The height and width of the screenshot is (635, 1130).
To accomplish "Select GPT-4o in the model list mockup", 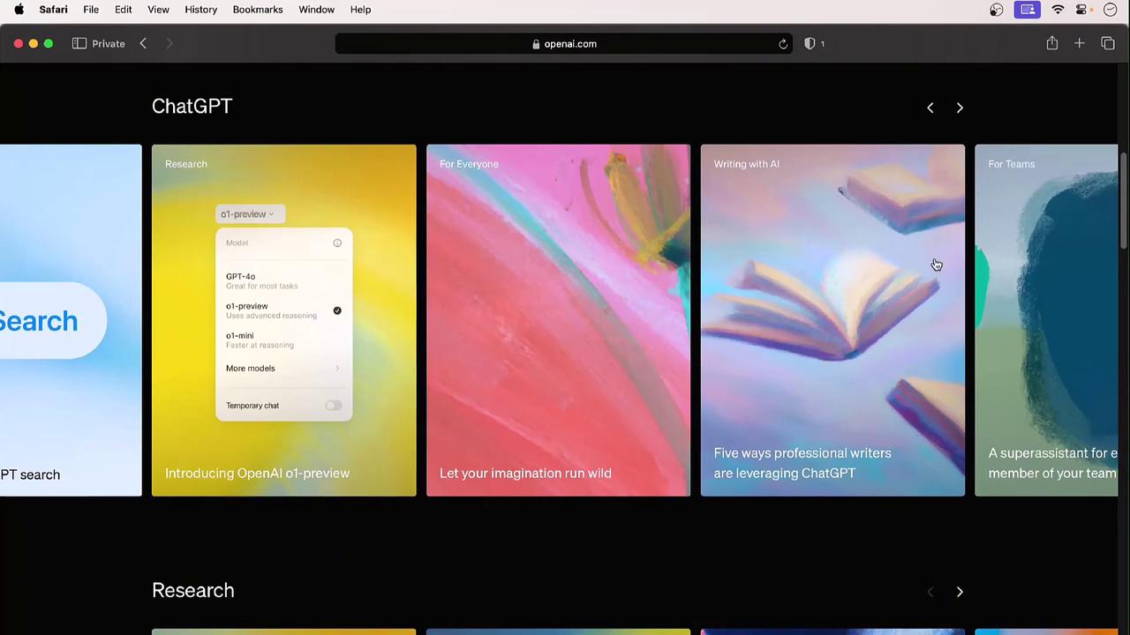I will [283, 280].
